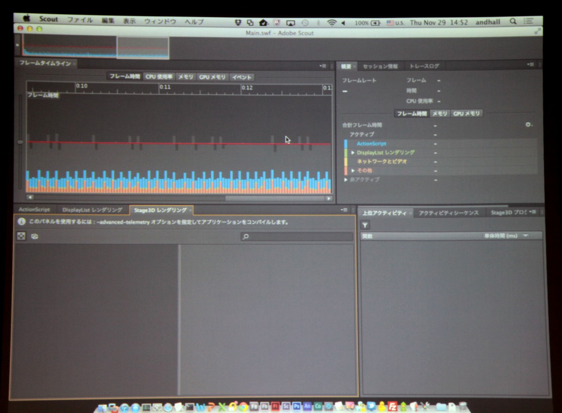Open the Notification Center icon in menu bar

(528, 22)
